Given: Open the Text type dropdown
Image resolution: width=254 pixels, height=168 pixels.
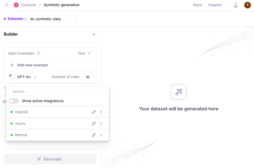Looking at the screenshot, I should [x=84, y=53].
